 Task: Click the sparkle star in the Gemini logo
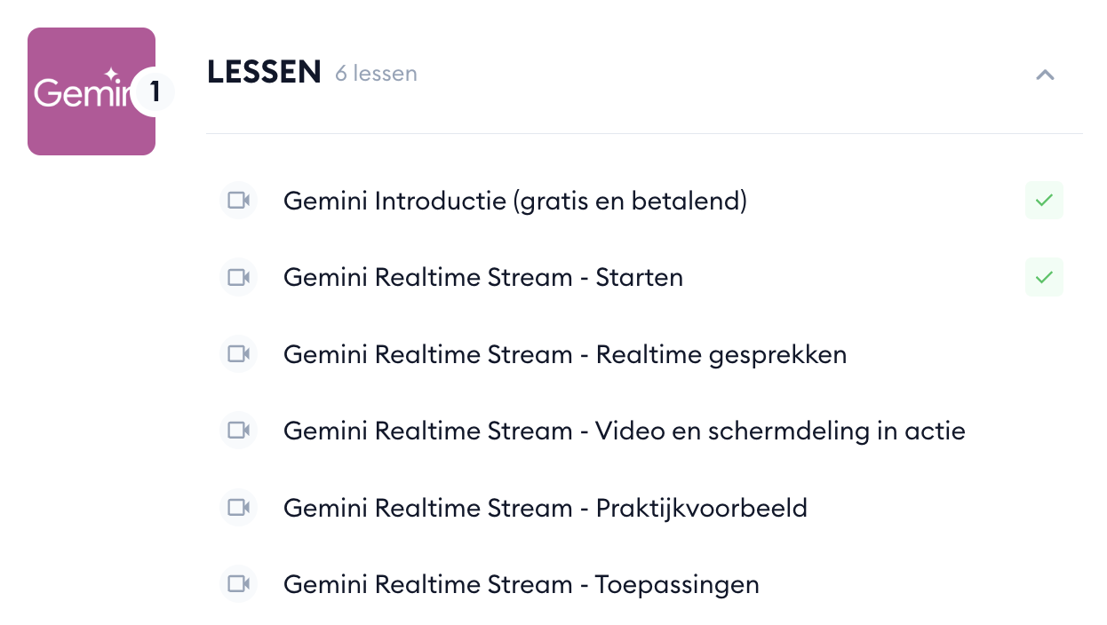pos(111,75)
